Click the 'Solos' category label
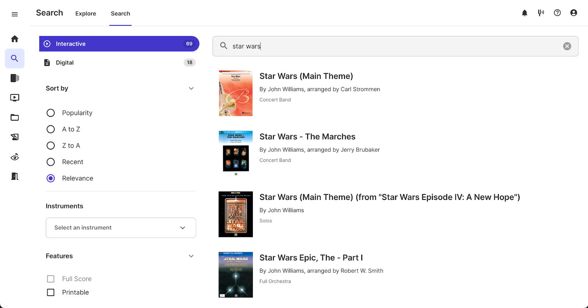This screenshot has height=308, width=588. pyautogui.click(x=266, y=221)
